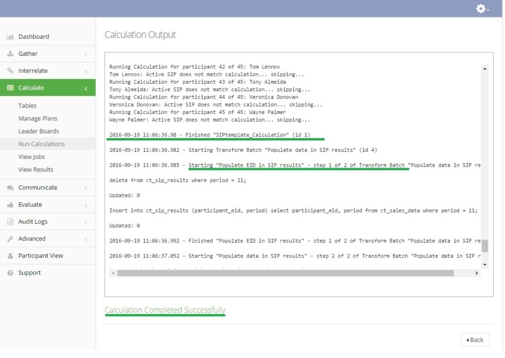This screenshot has height=358, width=505.
Task: Open the Audit Logs menu item
Action: (48, 221)
